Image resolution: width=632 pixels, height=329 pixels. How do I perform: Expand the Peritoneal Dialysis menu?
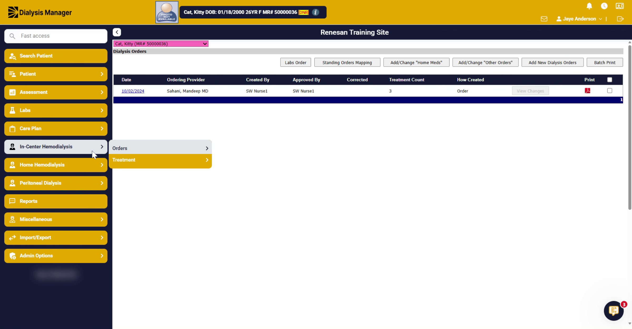click(56, 183)
